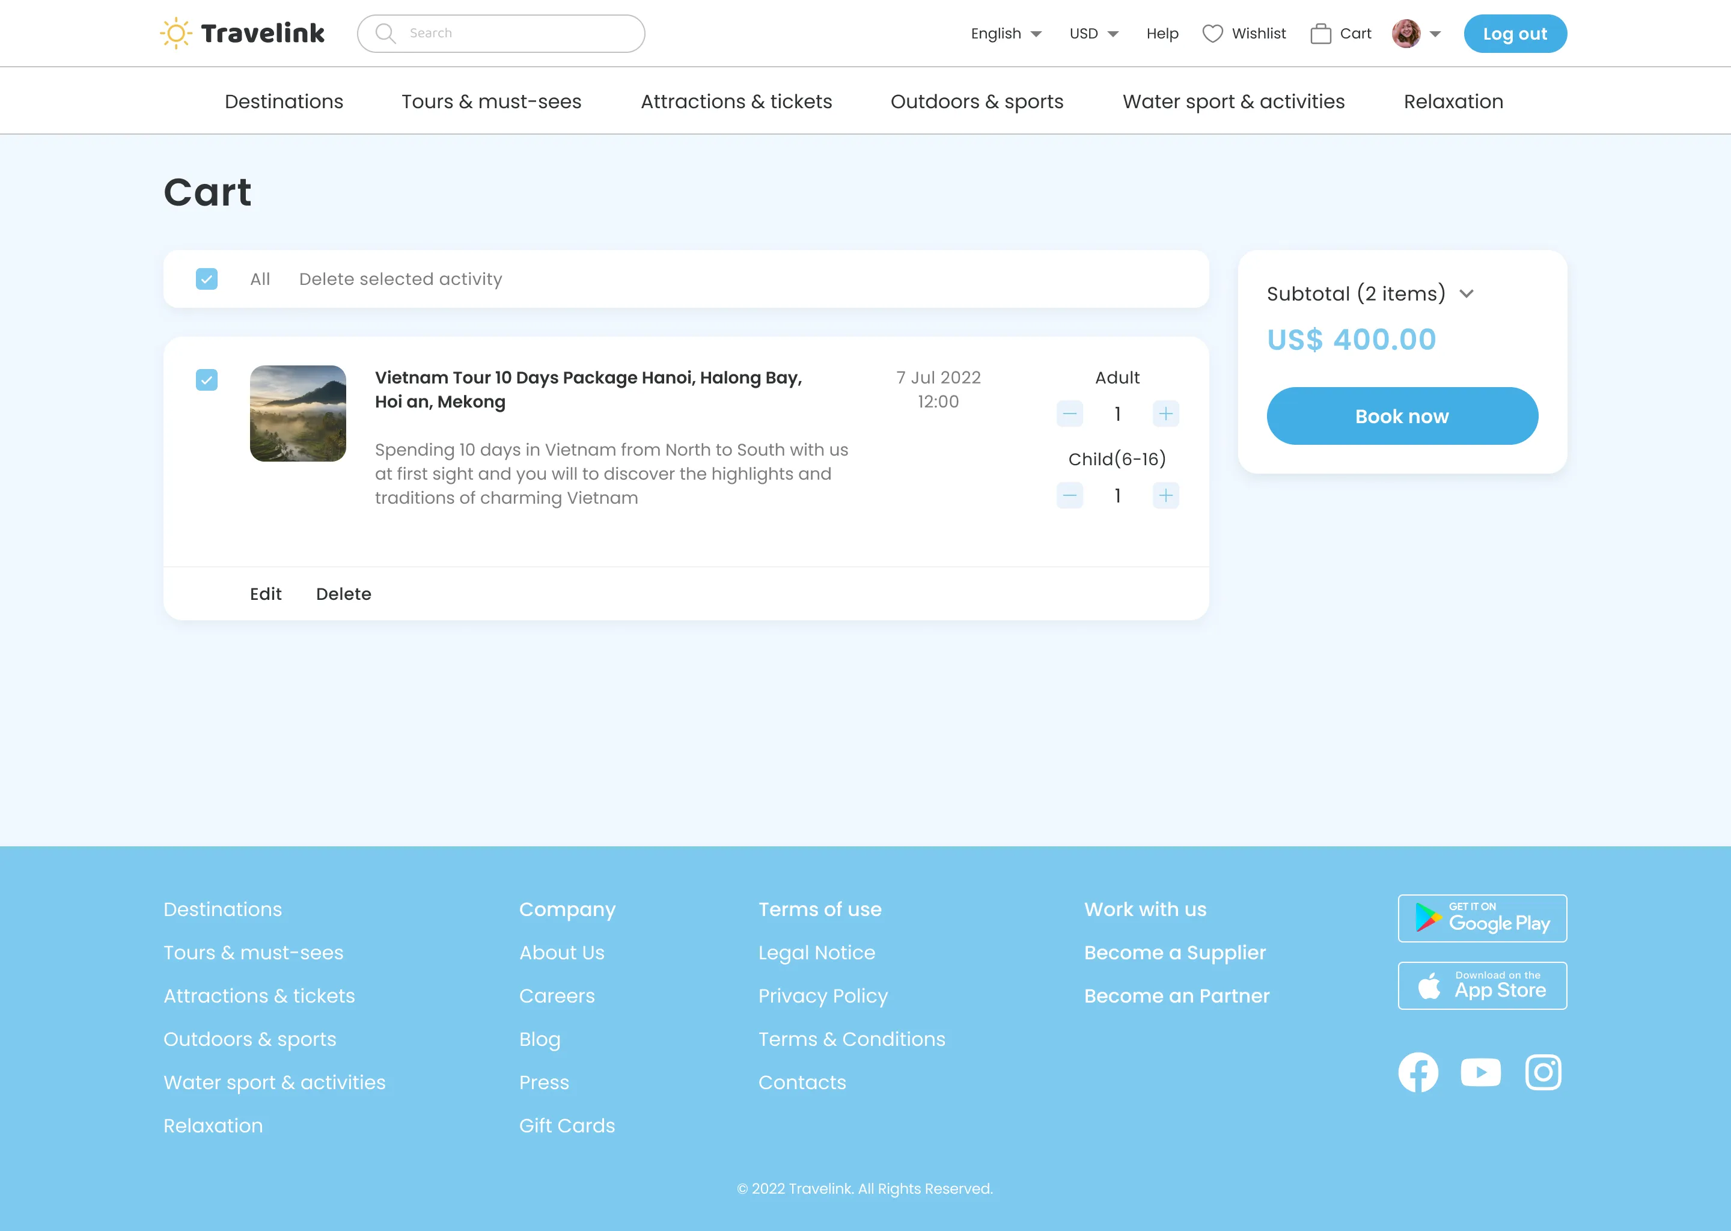The width and height of the screenshot is (1731, 1231).
Task: Open Travelink's YouTube channel icon
Action: tap(1480, 1072)
